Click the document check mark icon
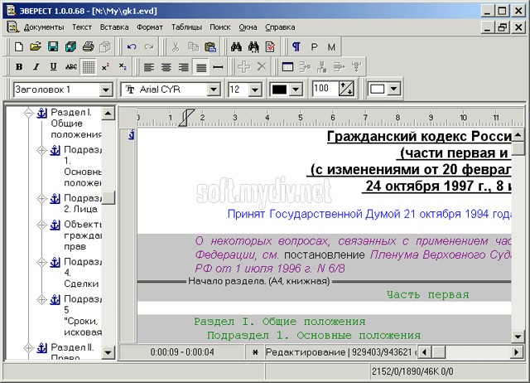 point(271,46)
